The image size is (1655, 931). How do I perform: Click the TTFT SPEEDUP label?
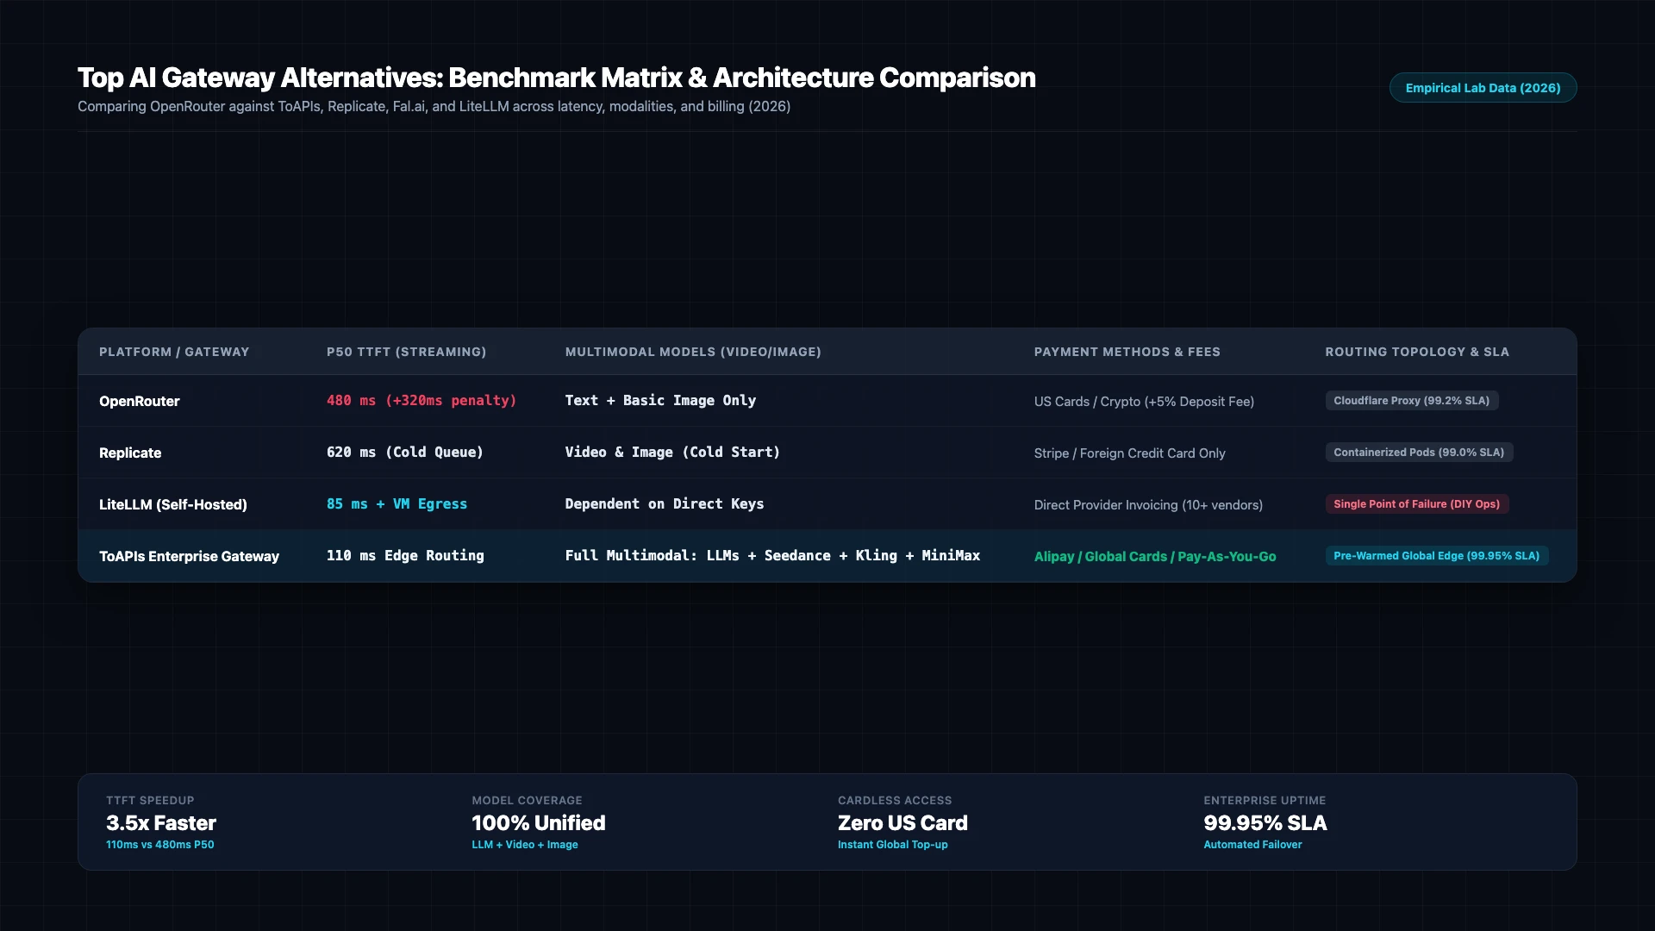[150, 801]
